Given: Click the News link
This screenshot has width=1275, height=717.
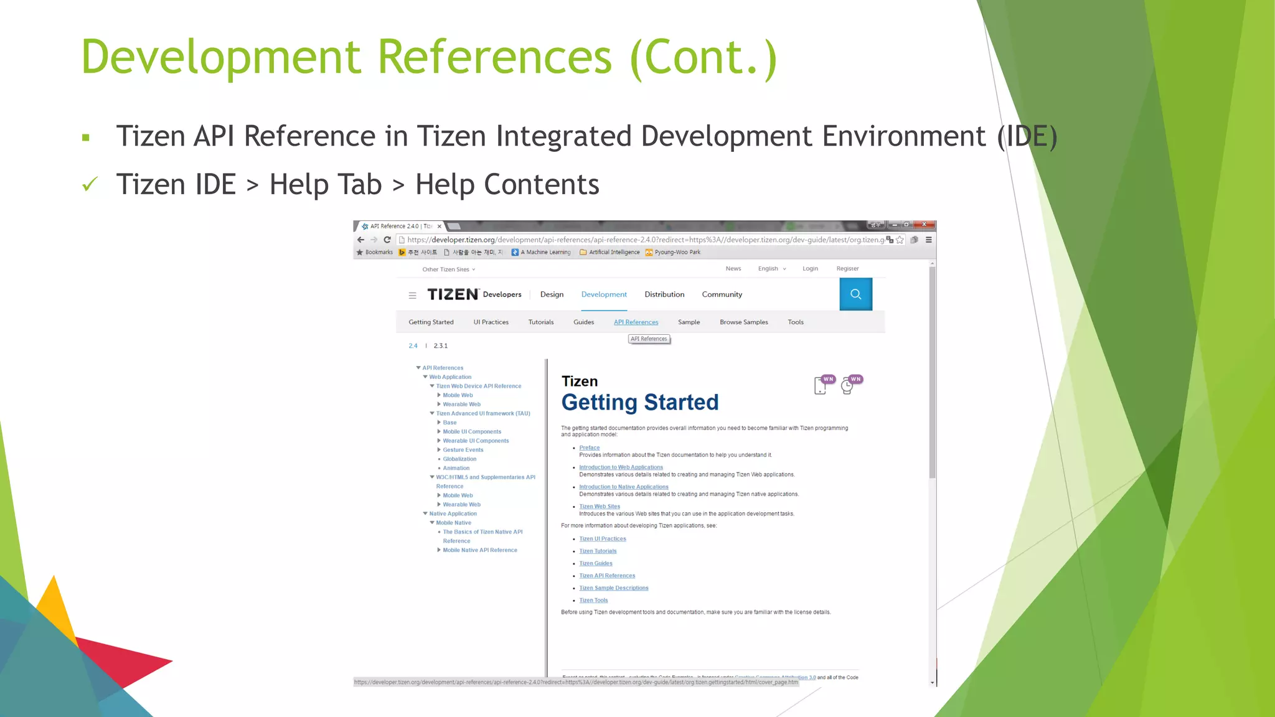Looking at the screenshot, I should click(x=733, y=269).
